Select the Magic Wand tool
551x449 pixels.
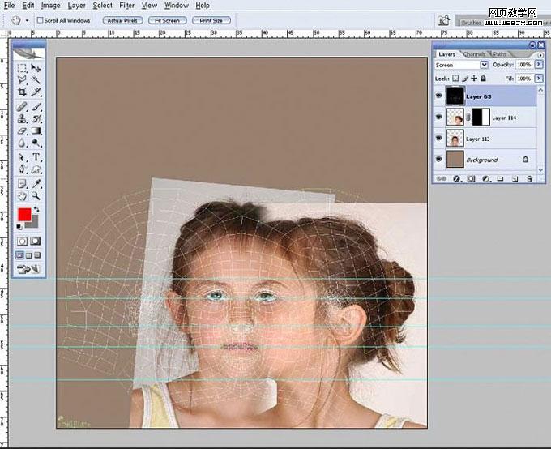tap(36, 80)
